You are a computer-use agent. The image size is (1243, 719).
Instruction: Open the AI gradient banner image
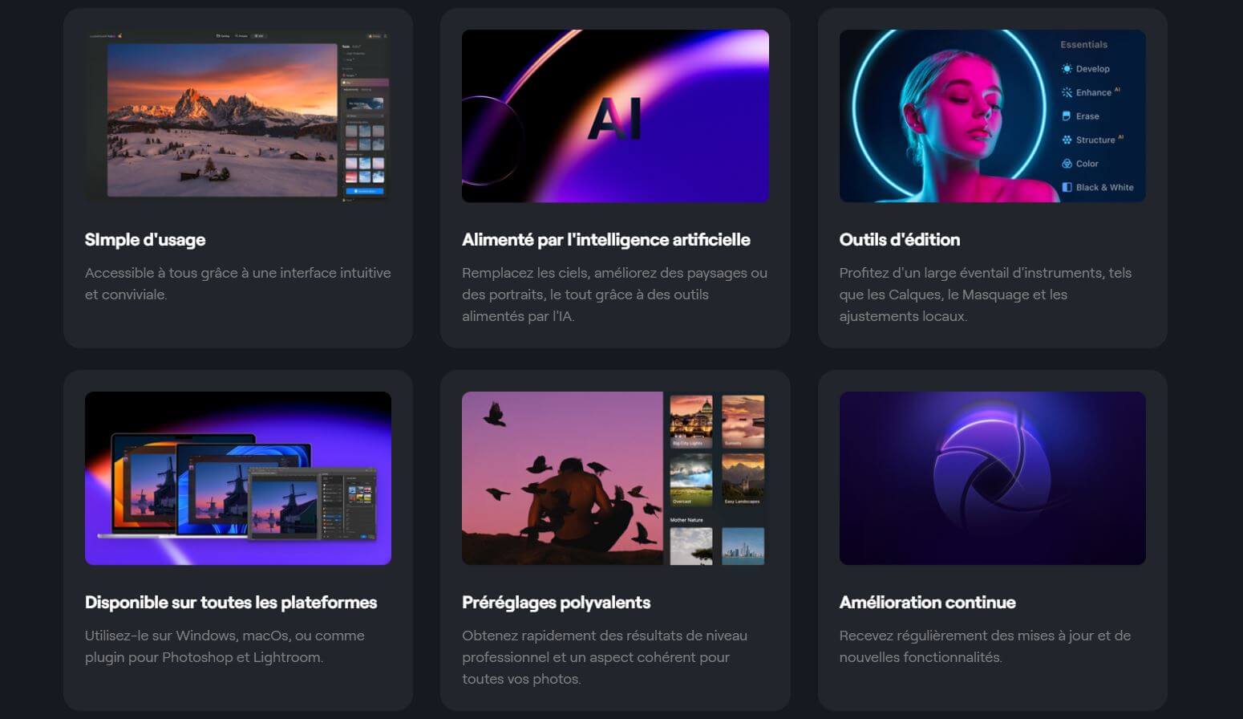[x=615, y=116]
